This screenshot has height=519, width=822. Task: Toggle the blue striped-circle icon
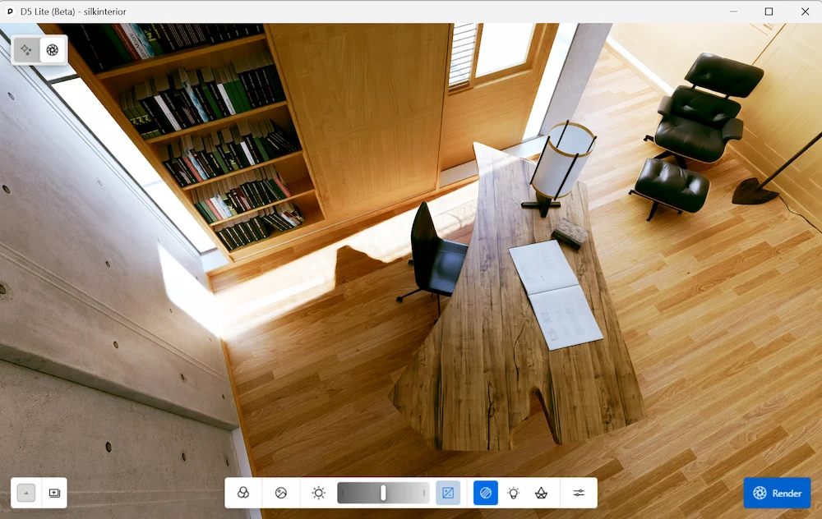point(486,493)
